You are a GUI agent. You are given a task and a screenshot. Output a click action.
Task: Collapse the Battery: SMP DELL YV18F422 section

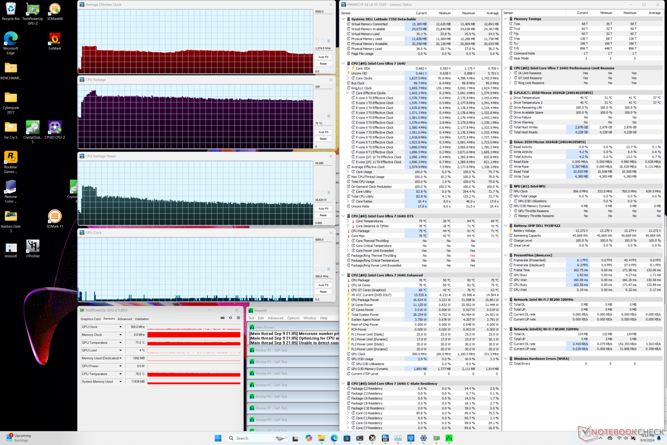(505, 225)
